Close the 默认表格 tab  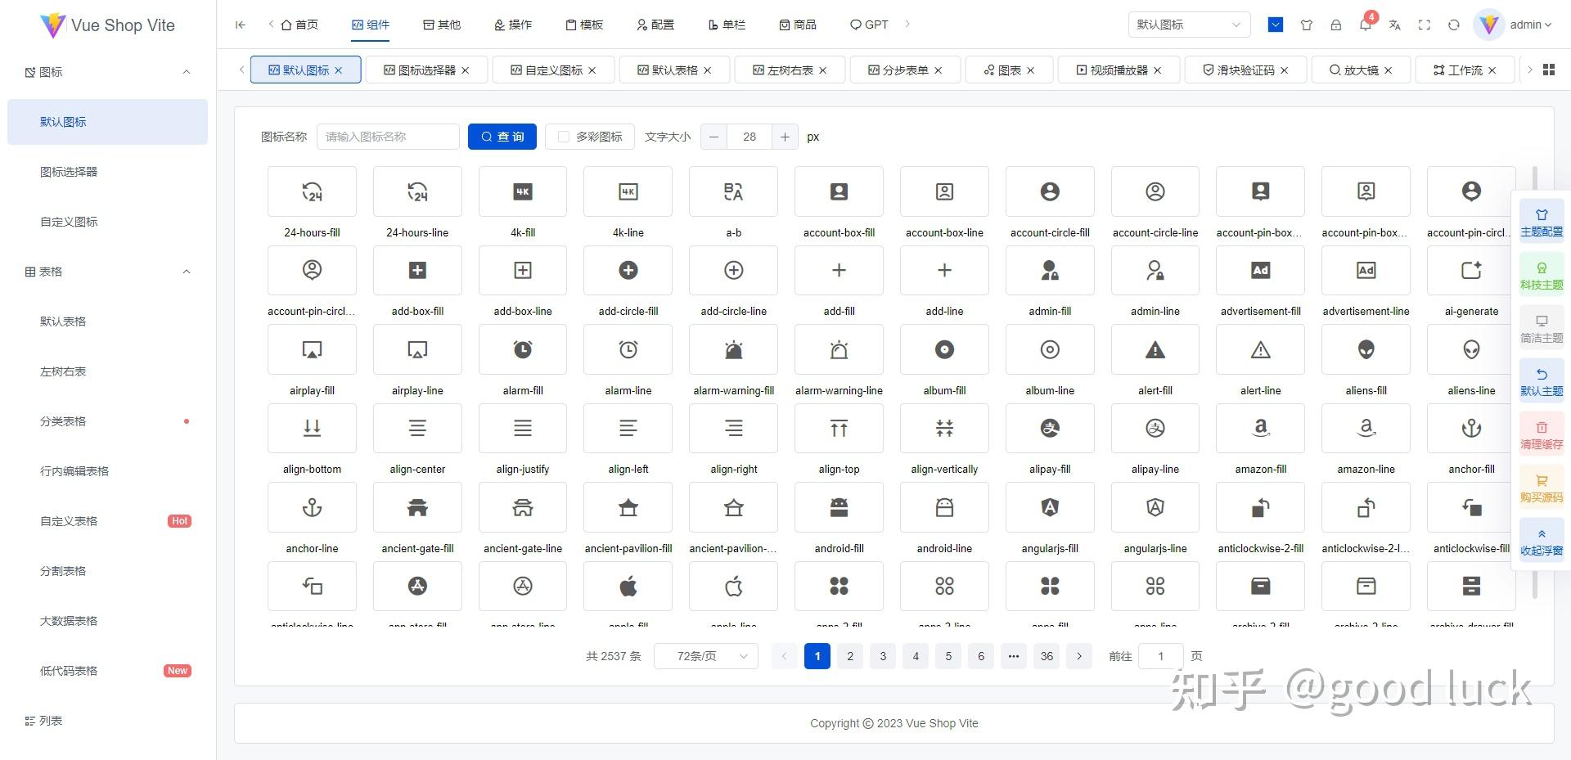point(708,70)
